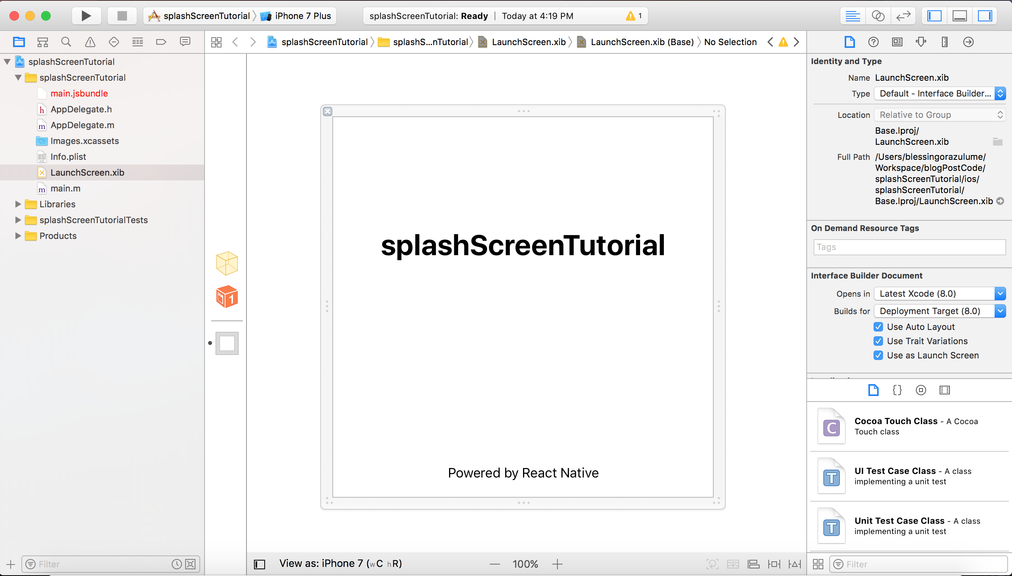Viewport: 1012px width, 576px height.
Task: Go back in editor history
Action: click(235, 42)
